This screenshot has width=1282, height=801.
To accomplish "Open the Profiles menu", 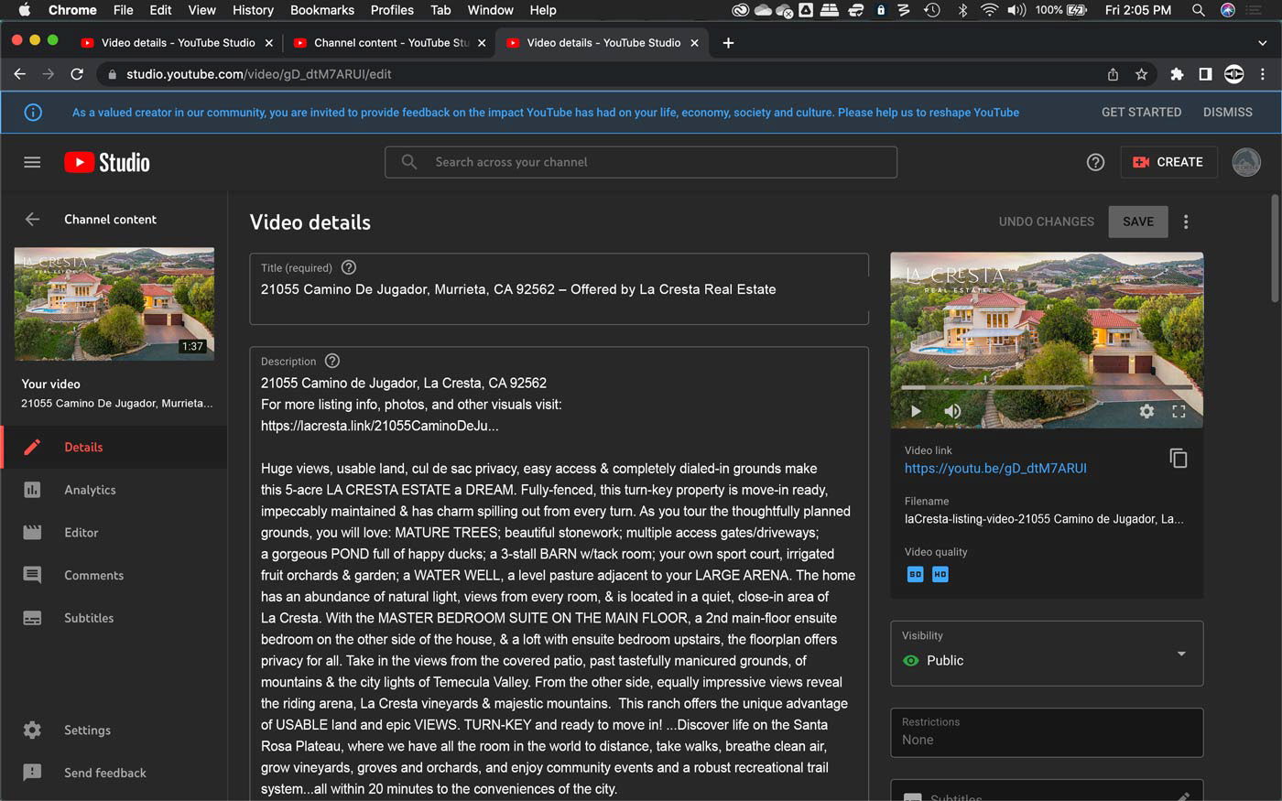I will pos(392,10).
